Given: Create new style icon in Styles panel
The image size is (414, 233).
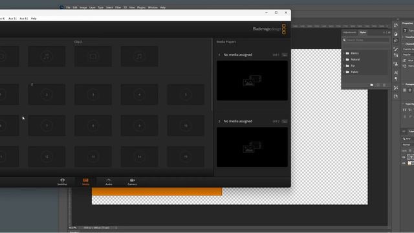Looking at the screenshot, I should [x=378, y=85].
